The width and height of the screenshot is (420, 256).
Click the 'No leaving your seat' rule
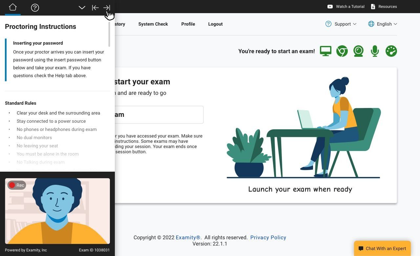pyautogui.click(x=37, y=146)
